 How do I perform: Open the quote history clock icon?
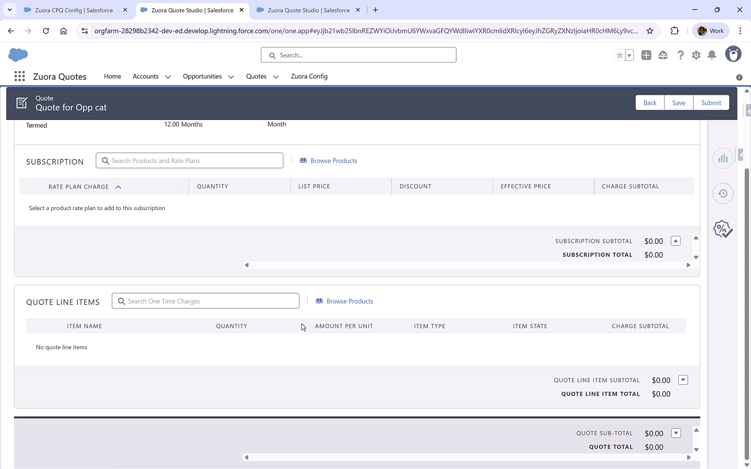[723, 193]
